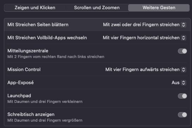Click the App-Exposé row label

click(x=20, y=83)
